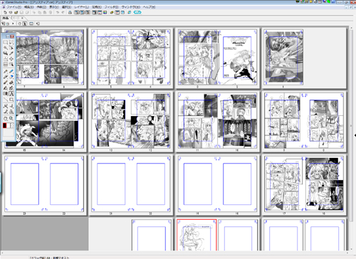Choose the transparent checkered color swatch
Viewport: 356px width, 259px height.
12,125
